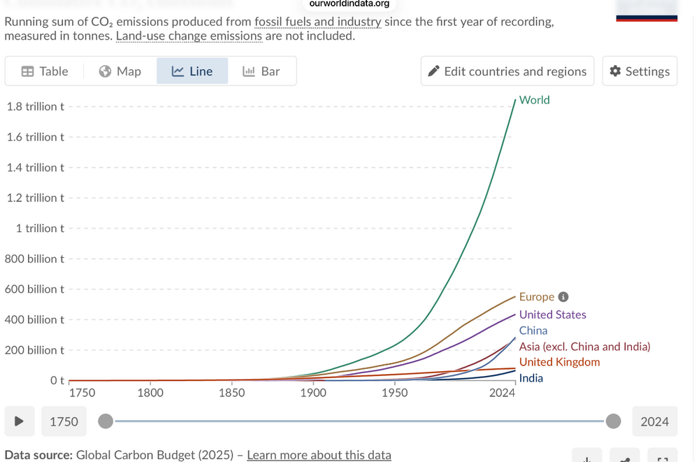Open the Land-use change emissions link

189,36
